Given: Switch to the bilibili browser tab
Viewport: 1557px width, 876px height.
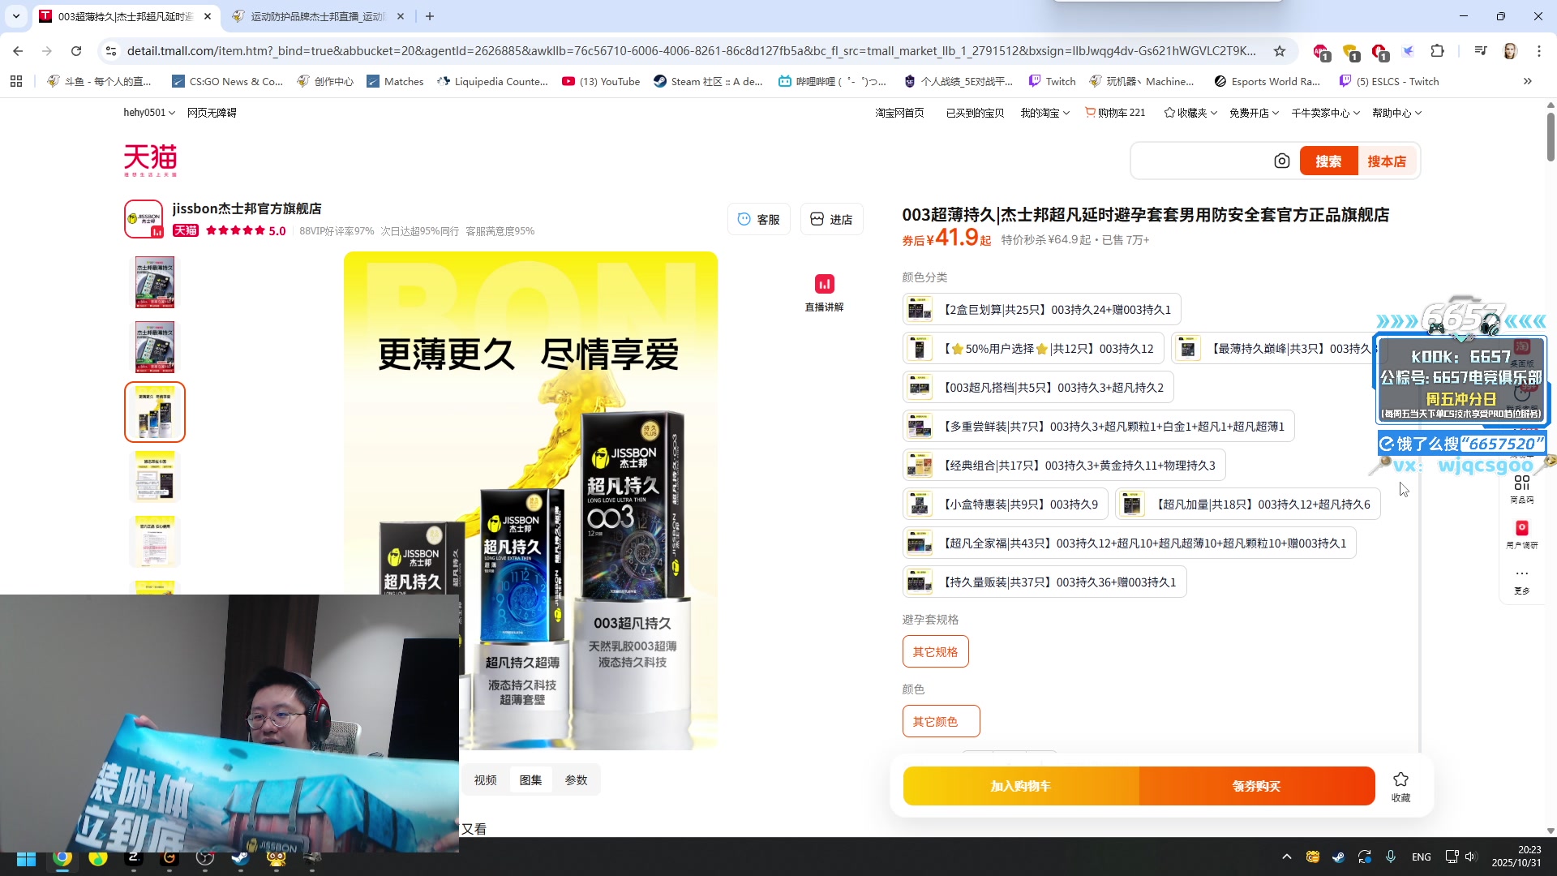Looking at the screenshot, I should pos(316,16).
